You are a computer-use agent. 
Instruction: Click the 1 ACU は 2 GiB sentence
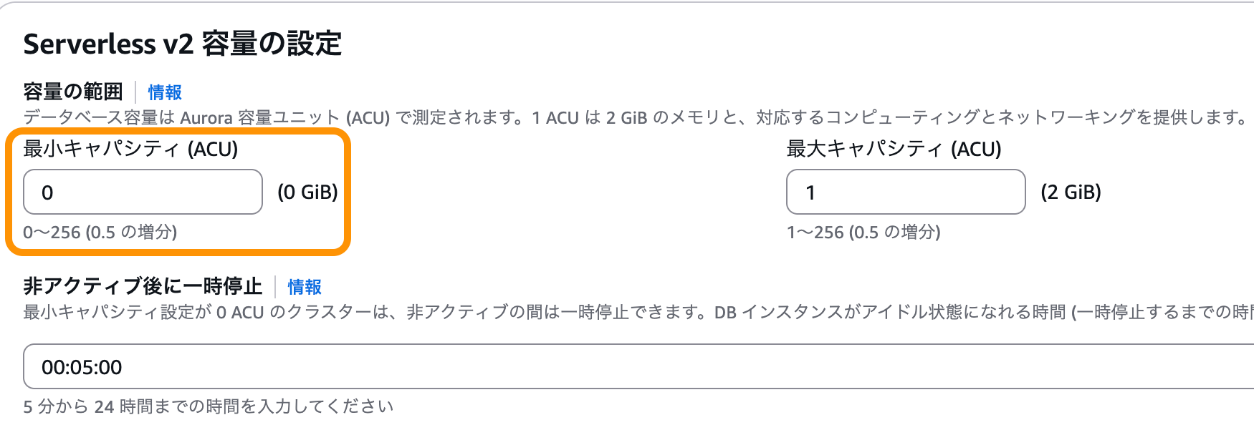click(x=889, y=117)
